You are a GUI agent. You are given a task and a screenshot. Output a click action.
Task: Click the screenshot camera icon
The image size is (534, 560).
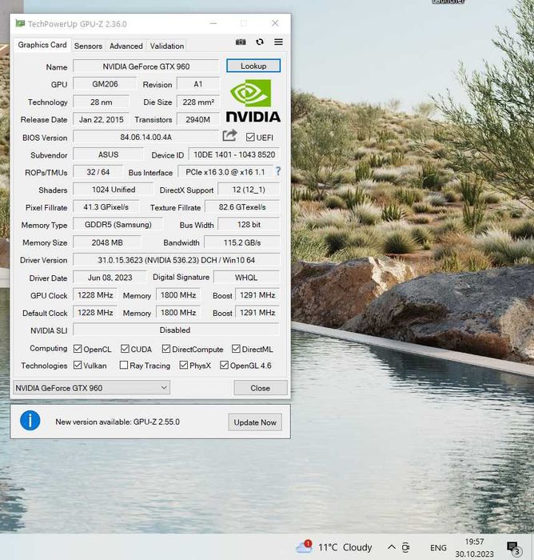[x=241, y=42]
